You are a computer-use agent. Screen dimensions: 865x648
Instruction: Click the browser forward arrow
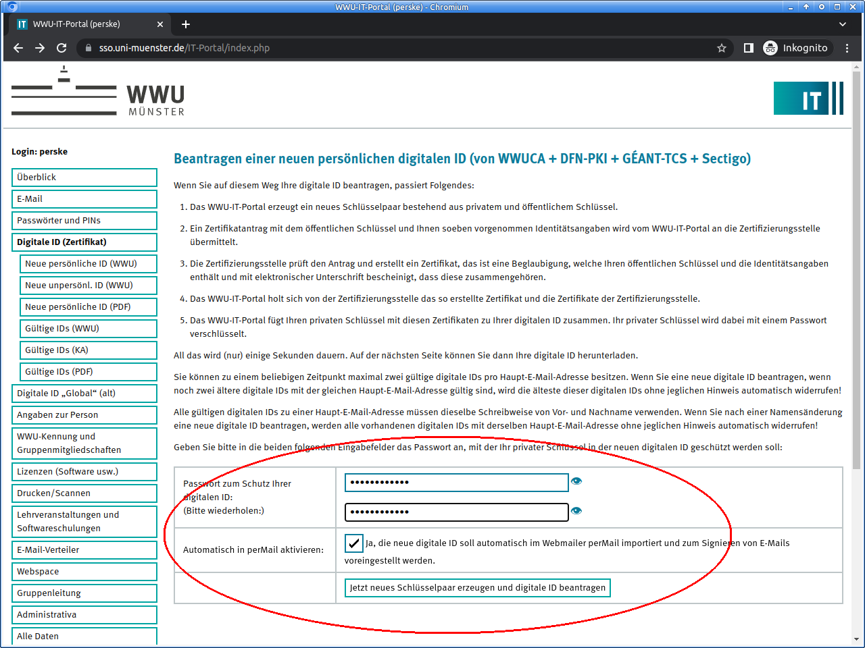click(x=40, y=48)
